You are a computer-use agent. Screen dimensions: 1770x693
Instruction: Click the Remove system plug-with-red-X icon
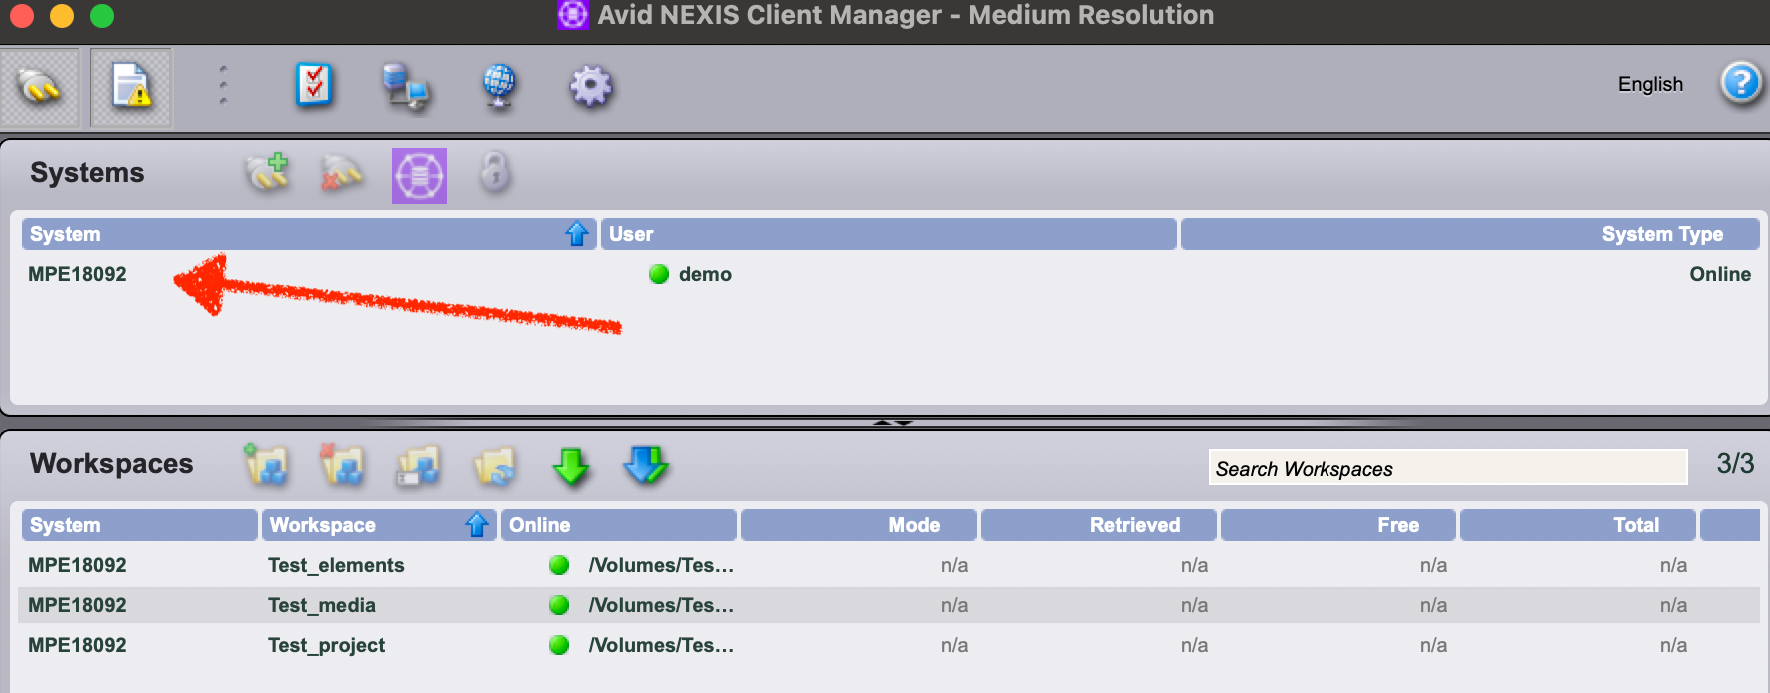coord(341,174)
